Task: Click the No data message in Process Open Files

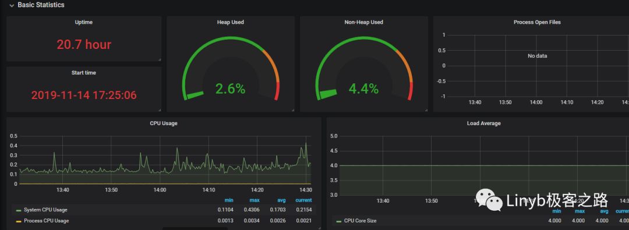Action: [x=537, y=56]
